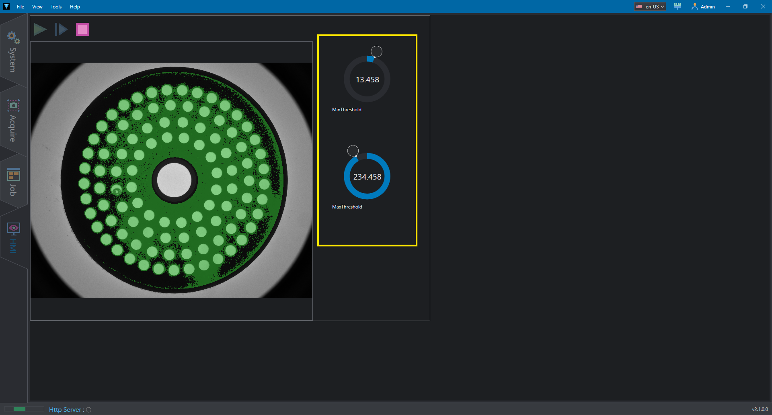This screenshot has width=772, height=415.
Task: Click the MaxThreshold dial knob handle
Action: 353,151
